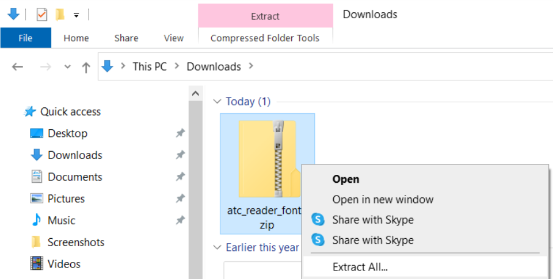Screen dimensions: 553x279
Task: Open Desktop in Quick access
Action: coord(67,133)
